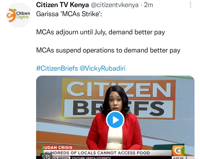Open the @VickyRubadiri mention

pyautogui.click(x=102, y=68)
